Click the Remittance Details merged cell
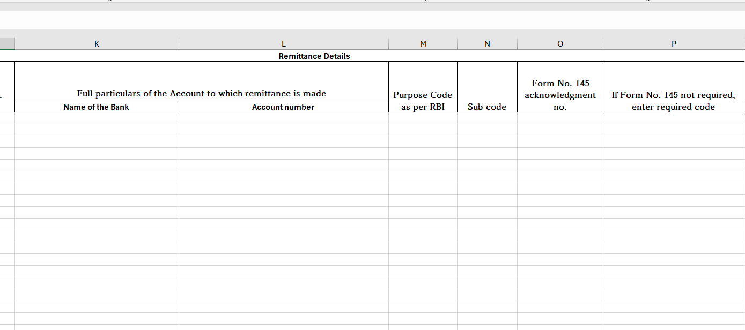Screen dimensions: 745x330 314,56
